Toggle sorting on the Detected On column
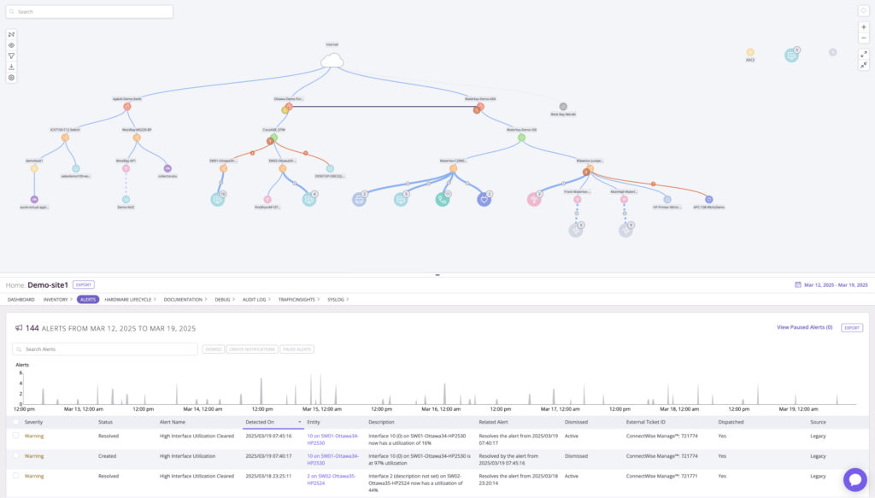 pos(299,421)
